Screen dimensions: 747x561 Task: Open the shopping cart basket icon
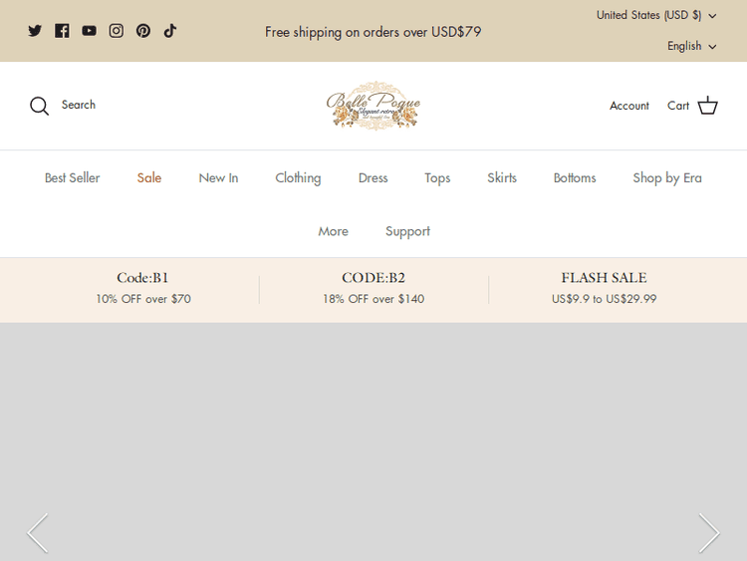707,106
